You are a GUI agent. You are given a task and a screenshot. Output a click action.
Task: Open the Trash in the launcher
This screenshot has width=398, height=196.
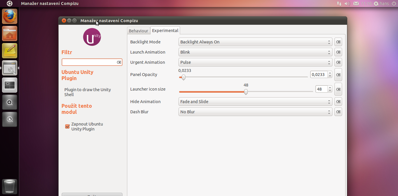(10, 186)
